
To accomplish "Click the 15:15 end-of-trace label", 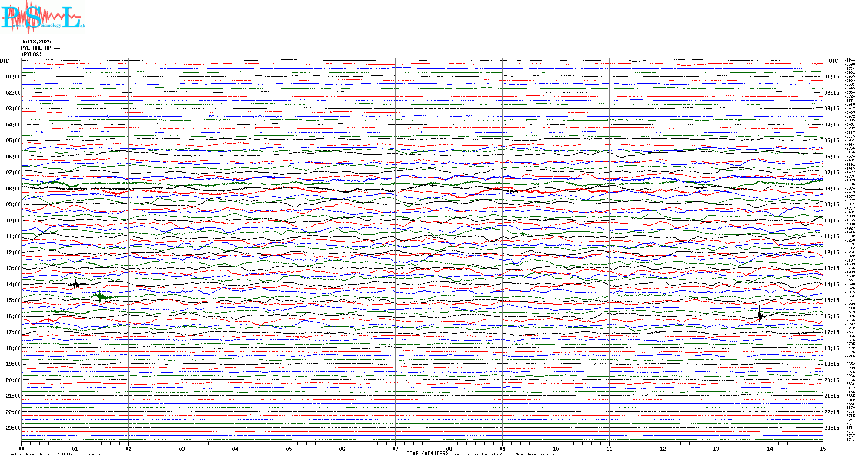I will coord(832,300).
